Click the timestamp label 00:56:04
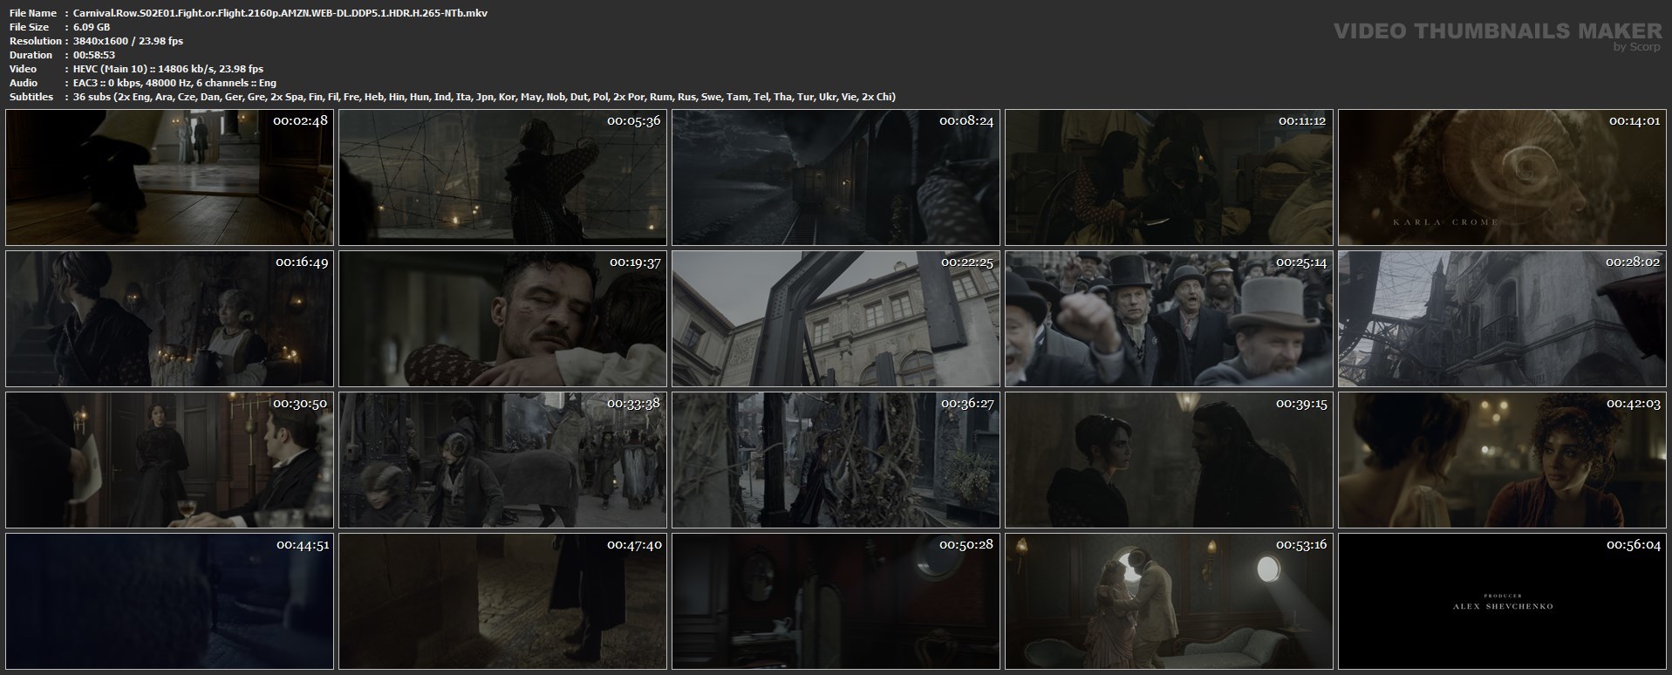1672x675 pixels. [x=1634, y=545]
